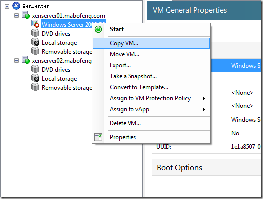Choose Delete VM... from the context menu
This screenshot has height=199, width=263.
pos(151,123)
